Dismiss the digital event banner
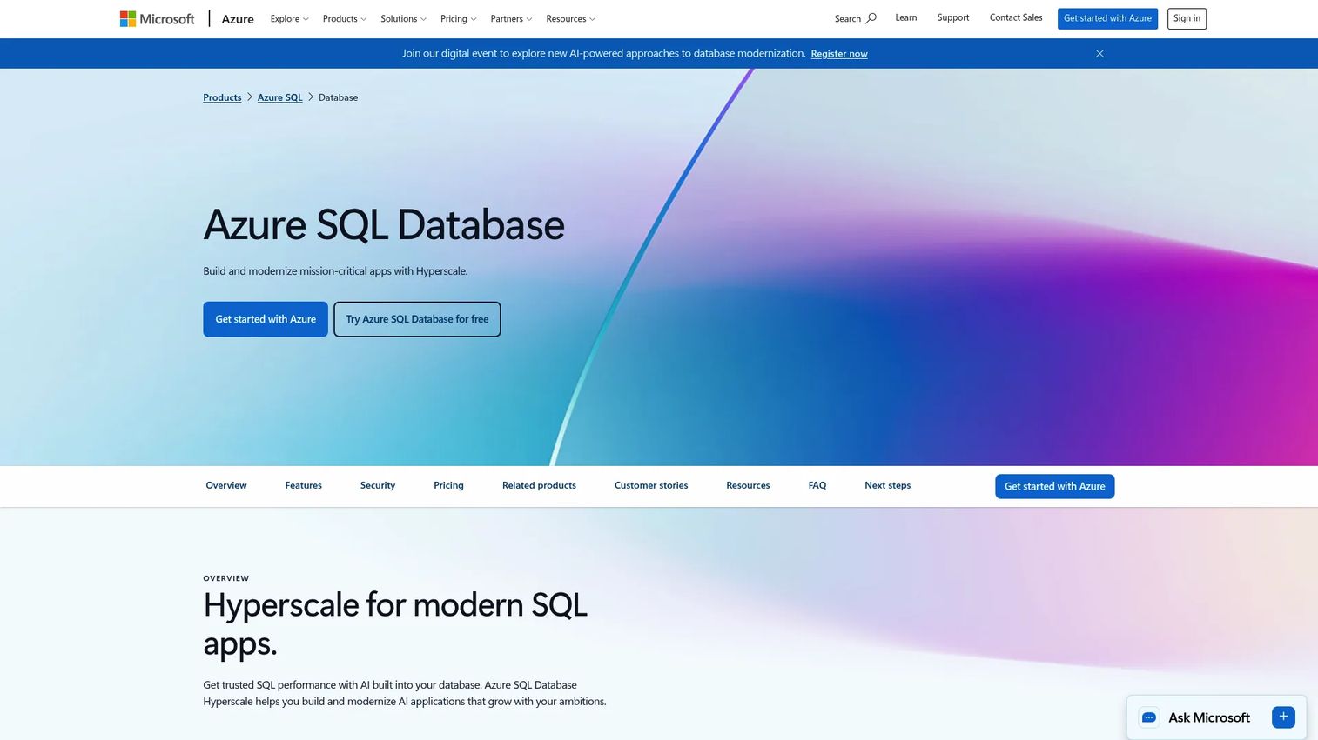1318x740 pixels. pyautogui.click(x=1099, y=54)
